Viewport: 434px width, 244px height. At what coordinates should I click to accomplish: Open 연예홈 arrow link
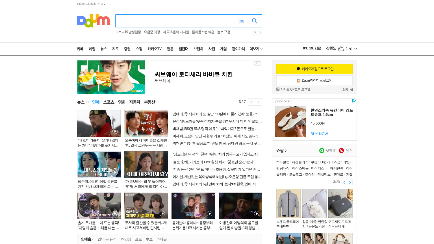[x=87, y=239]
